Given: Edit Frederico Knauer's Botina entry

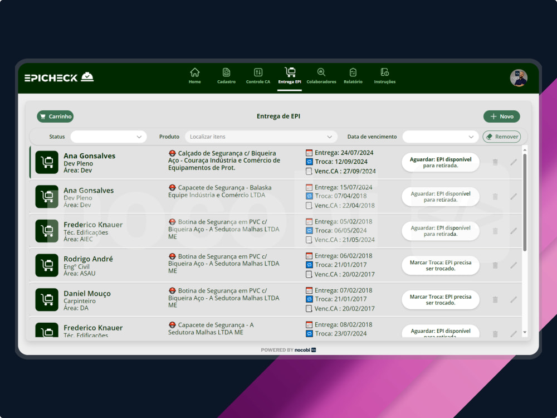Looking at the screenshot, I should [x=514, y=231].
